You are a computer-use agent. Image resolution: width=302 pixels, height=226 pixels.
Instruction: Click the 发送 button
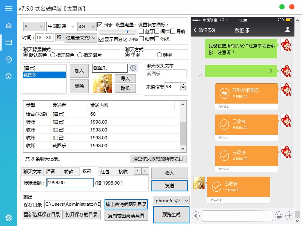(169, 185)
